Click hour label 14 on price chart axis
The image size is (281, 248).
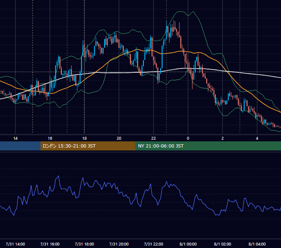coord(15,138)
